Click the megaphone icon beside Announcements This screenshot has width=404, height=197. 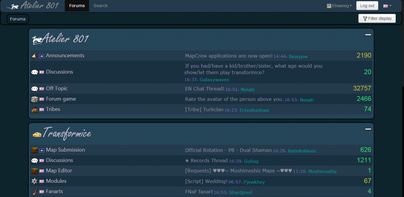pos(34,56)
